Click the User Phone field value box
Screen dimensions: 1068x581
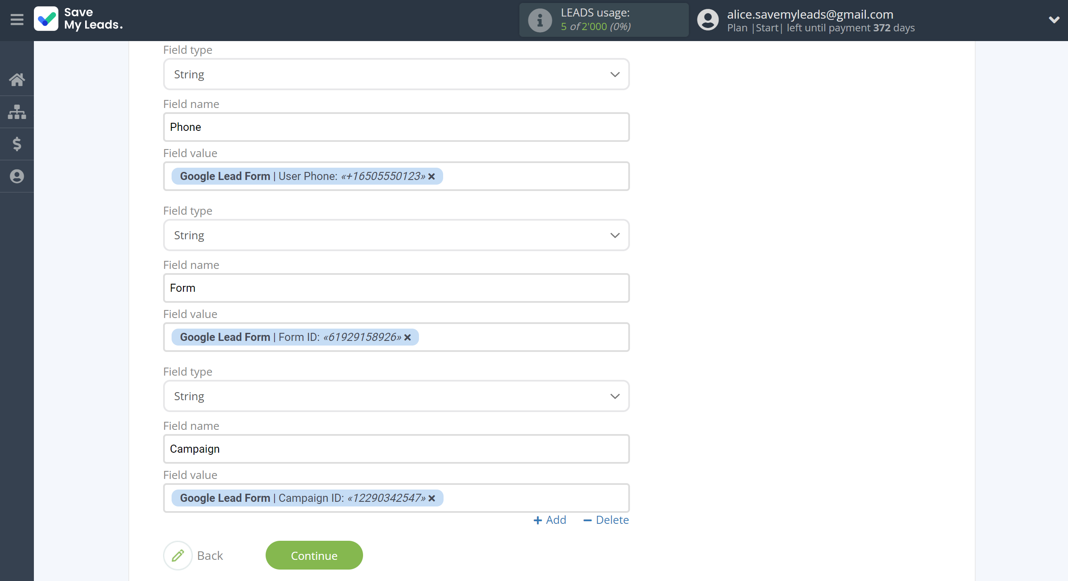tap(396, 176)
